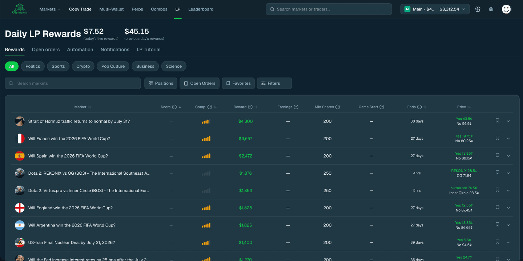This screenshot has width=523, height=261.
Task: Sort by the Price column arrows
Action: (x=469, y=107)
